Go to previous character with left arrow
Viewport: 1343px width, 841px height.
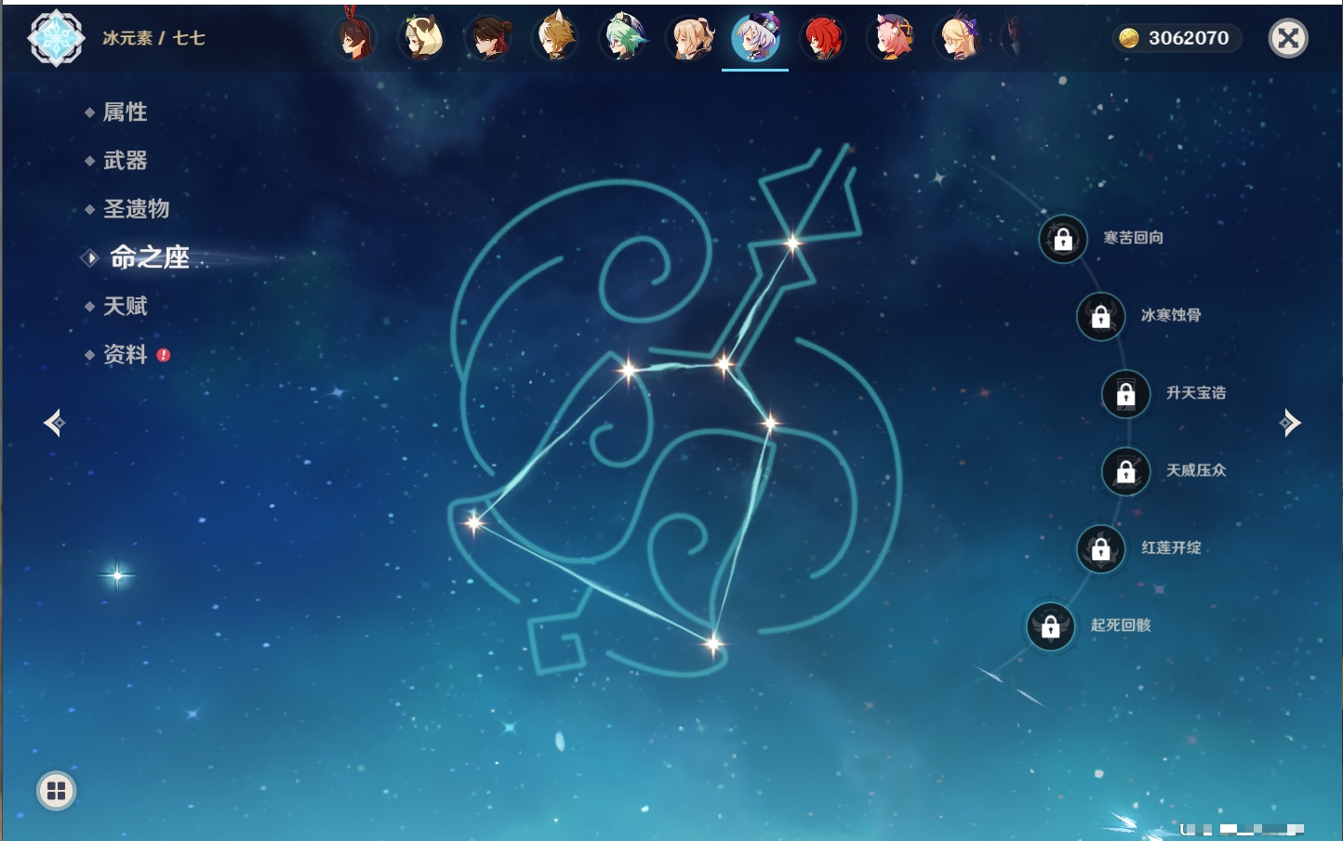[54, 423]
